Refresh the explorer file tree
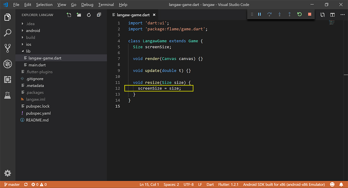348x188 pixels. click(x=89, y=15)
